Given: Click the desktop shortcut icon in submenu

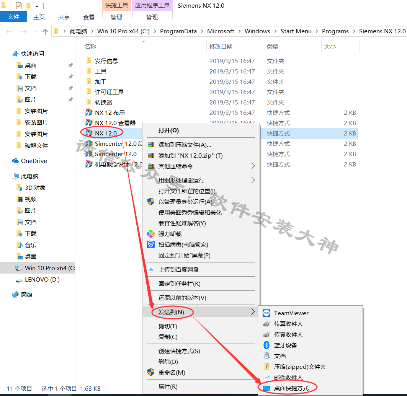Looking at the screenshot, I should [x=266, y=388].
